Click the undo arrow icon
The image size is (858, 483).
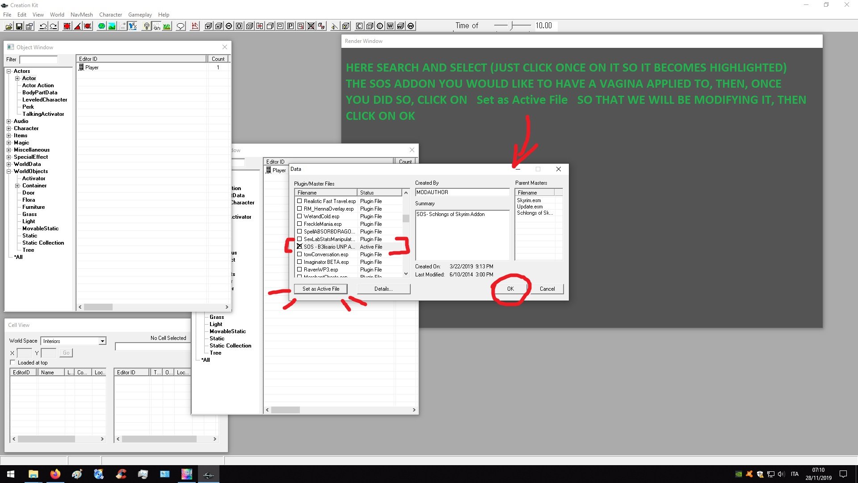click(43, 26)
